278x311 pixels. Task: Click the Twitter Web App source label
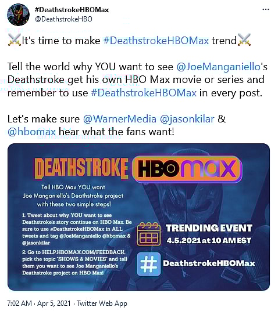pos(102,303)
